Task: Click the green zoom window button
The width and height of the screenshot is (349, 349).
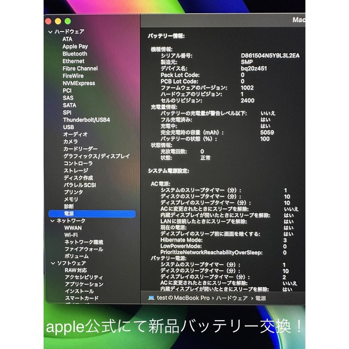Action: pos(68,21)
